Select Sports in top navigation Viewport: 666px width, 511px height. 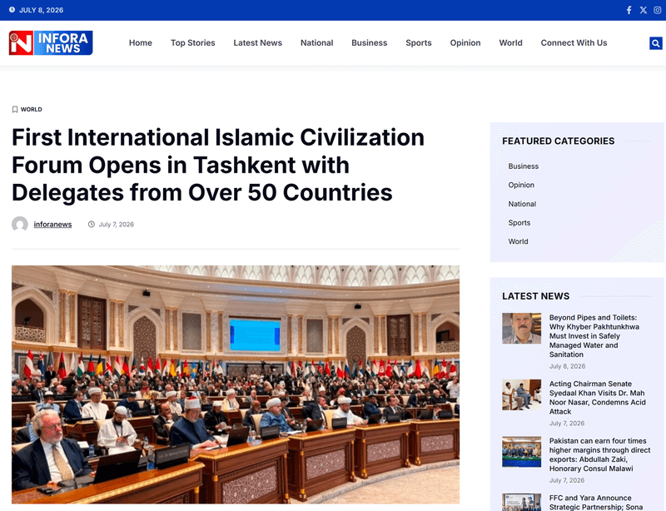click(419, 43)
